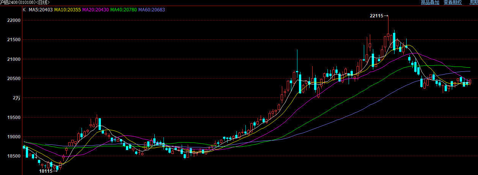The image size is (478, 175).
Task: Click the 22000 price axis label
Action: point(14,20)
